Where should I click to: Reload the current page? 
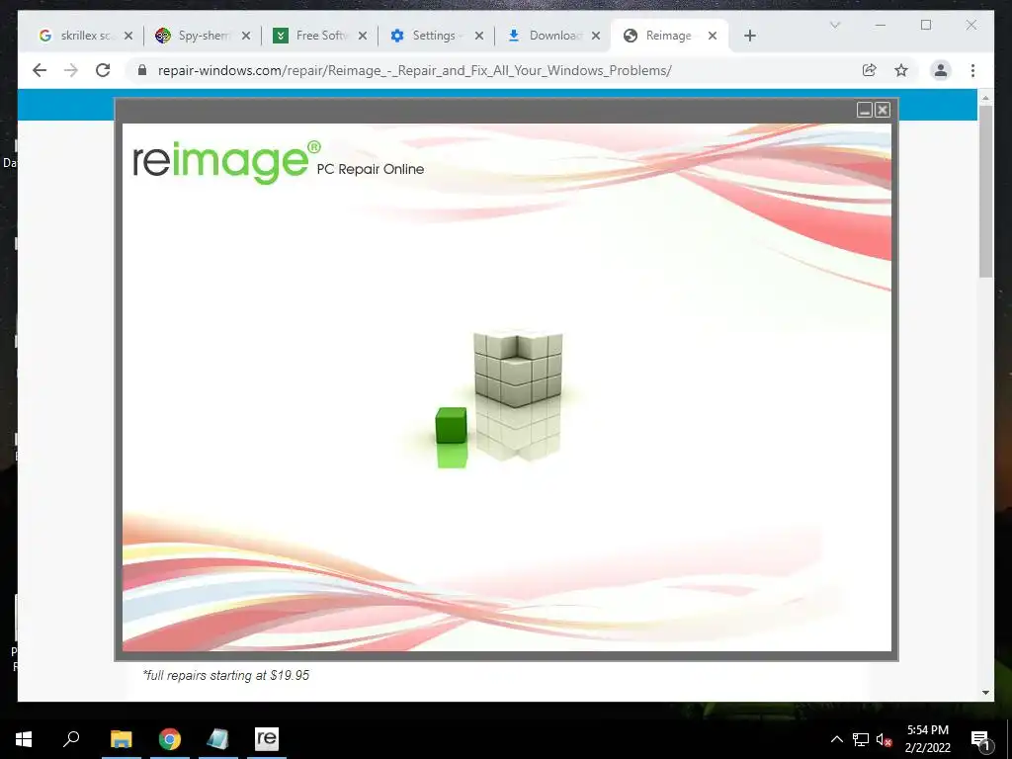coord(103,70)
